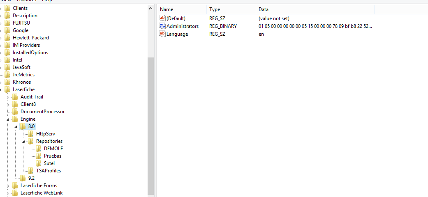This screenshot has width=428, height=197.
Task: Click the Administrators binary value icon
Action: pyautogui.click(x=162, y=26)
